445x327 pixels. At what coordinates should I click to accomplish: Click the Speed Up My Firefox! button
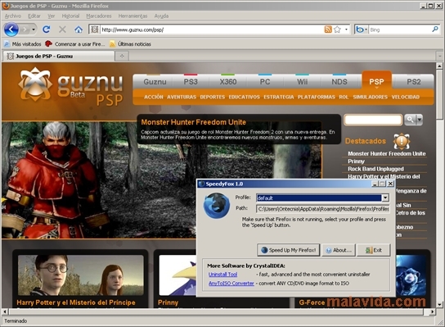[x=288, y=250]
